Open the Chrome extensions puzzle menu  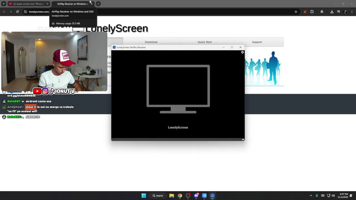(312, 12)
